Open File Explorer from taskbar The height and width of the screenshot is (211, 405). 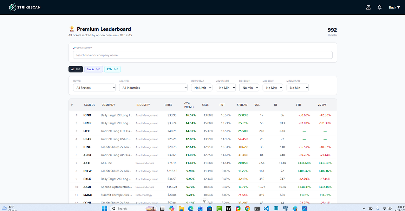181,209
